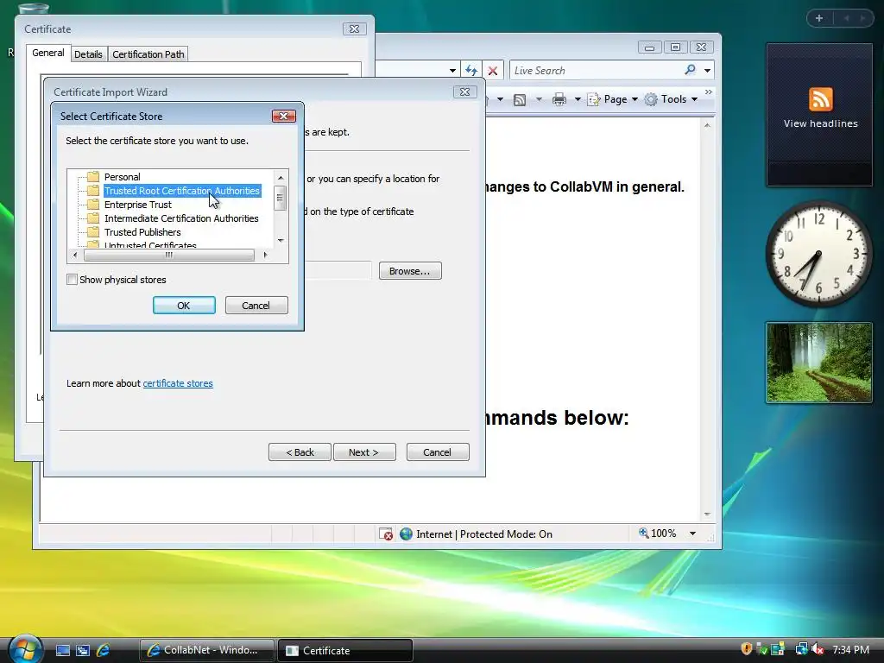Click the Refresh icon in Internet Explorer

click(x=470, y=71)
